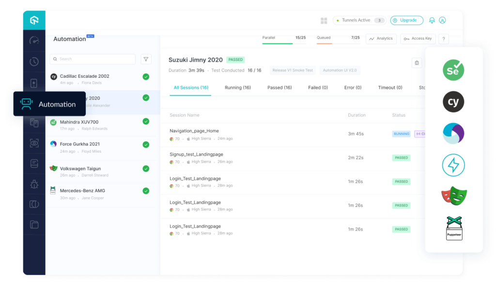Switch to Failed (0) tab

click(318, 88)
